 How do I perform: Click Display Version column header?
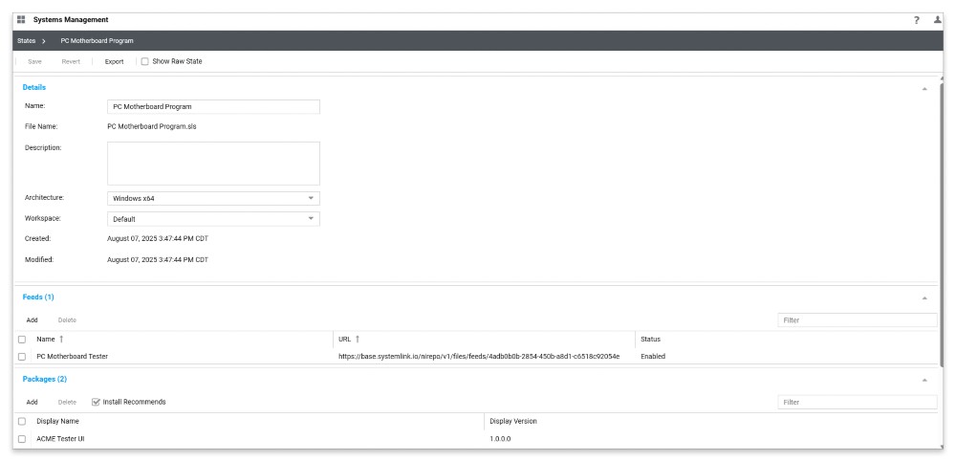coord(513,421)
